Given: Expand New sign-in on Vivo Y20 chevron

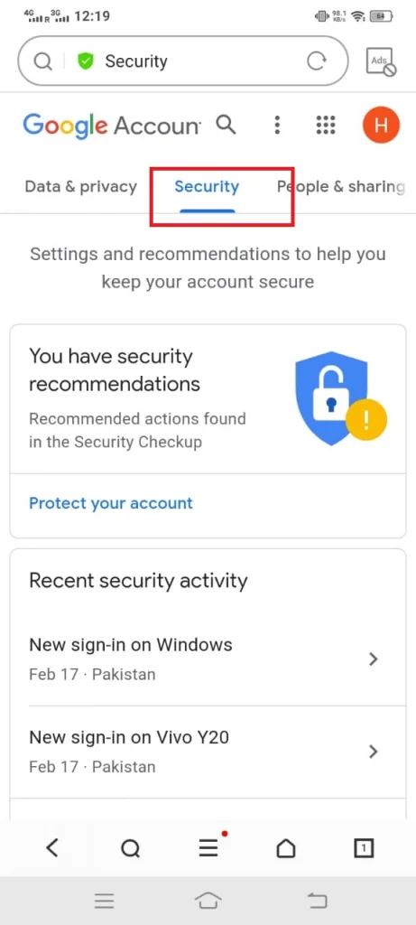Looking at the screenshot, I should (373, 752).
